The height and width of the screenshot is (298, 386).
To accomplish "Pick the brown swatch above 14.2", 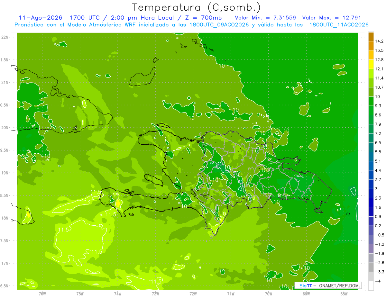I will tap(371, 37).
